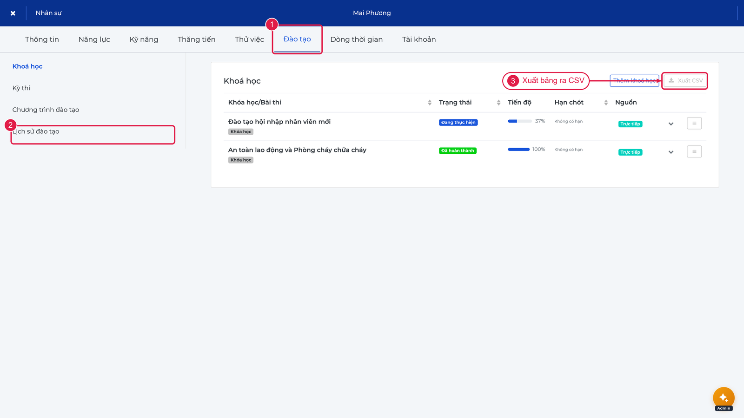Expand the An toàn lao động row chevron
The height and width of the screenshot is (418, 744).
pos(671,152)
